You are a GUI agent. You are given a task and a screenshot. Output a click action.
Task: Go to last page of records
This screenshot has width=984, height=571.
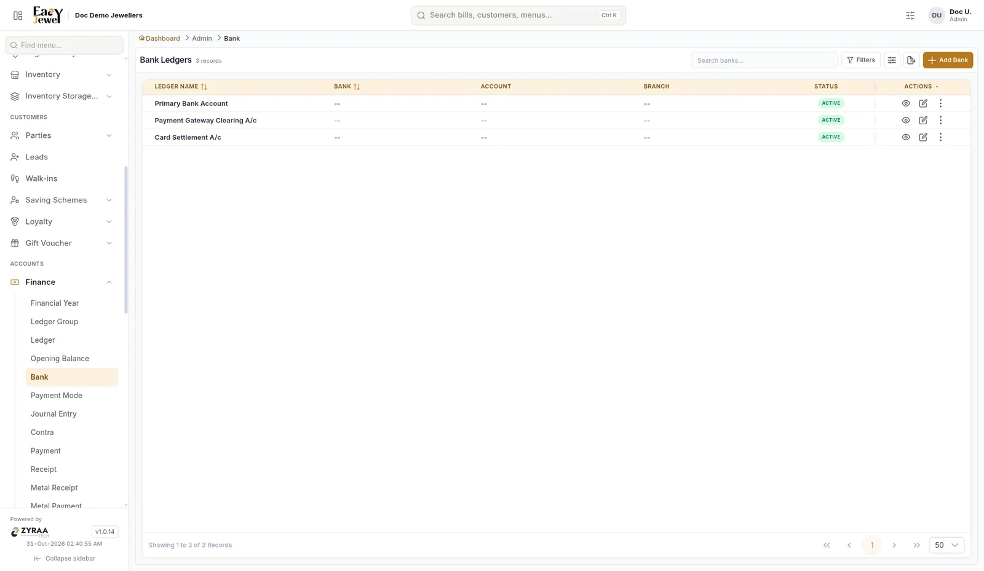(917, 545)
